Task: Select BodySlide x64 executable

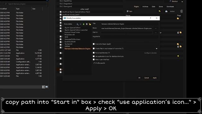Action: 69,35
